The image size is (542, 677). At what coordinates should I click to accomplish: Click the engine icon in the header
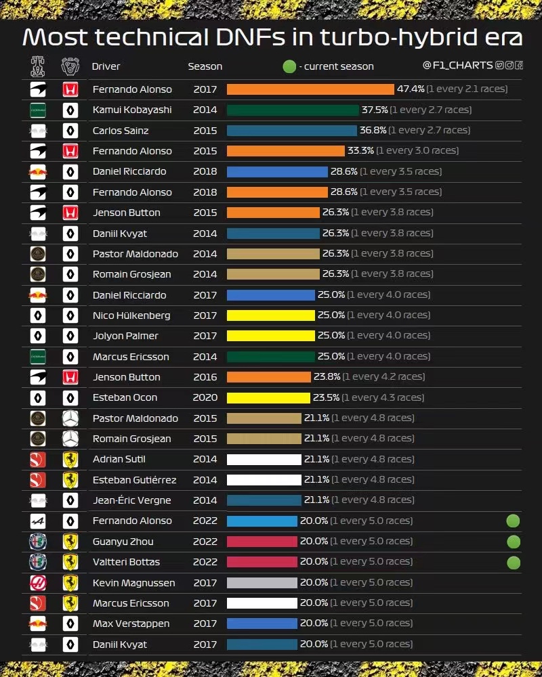tap(70, 66)
